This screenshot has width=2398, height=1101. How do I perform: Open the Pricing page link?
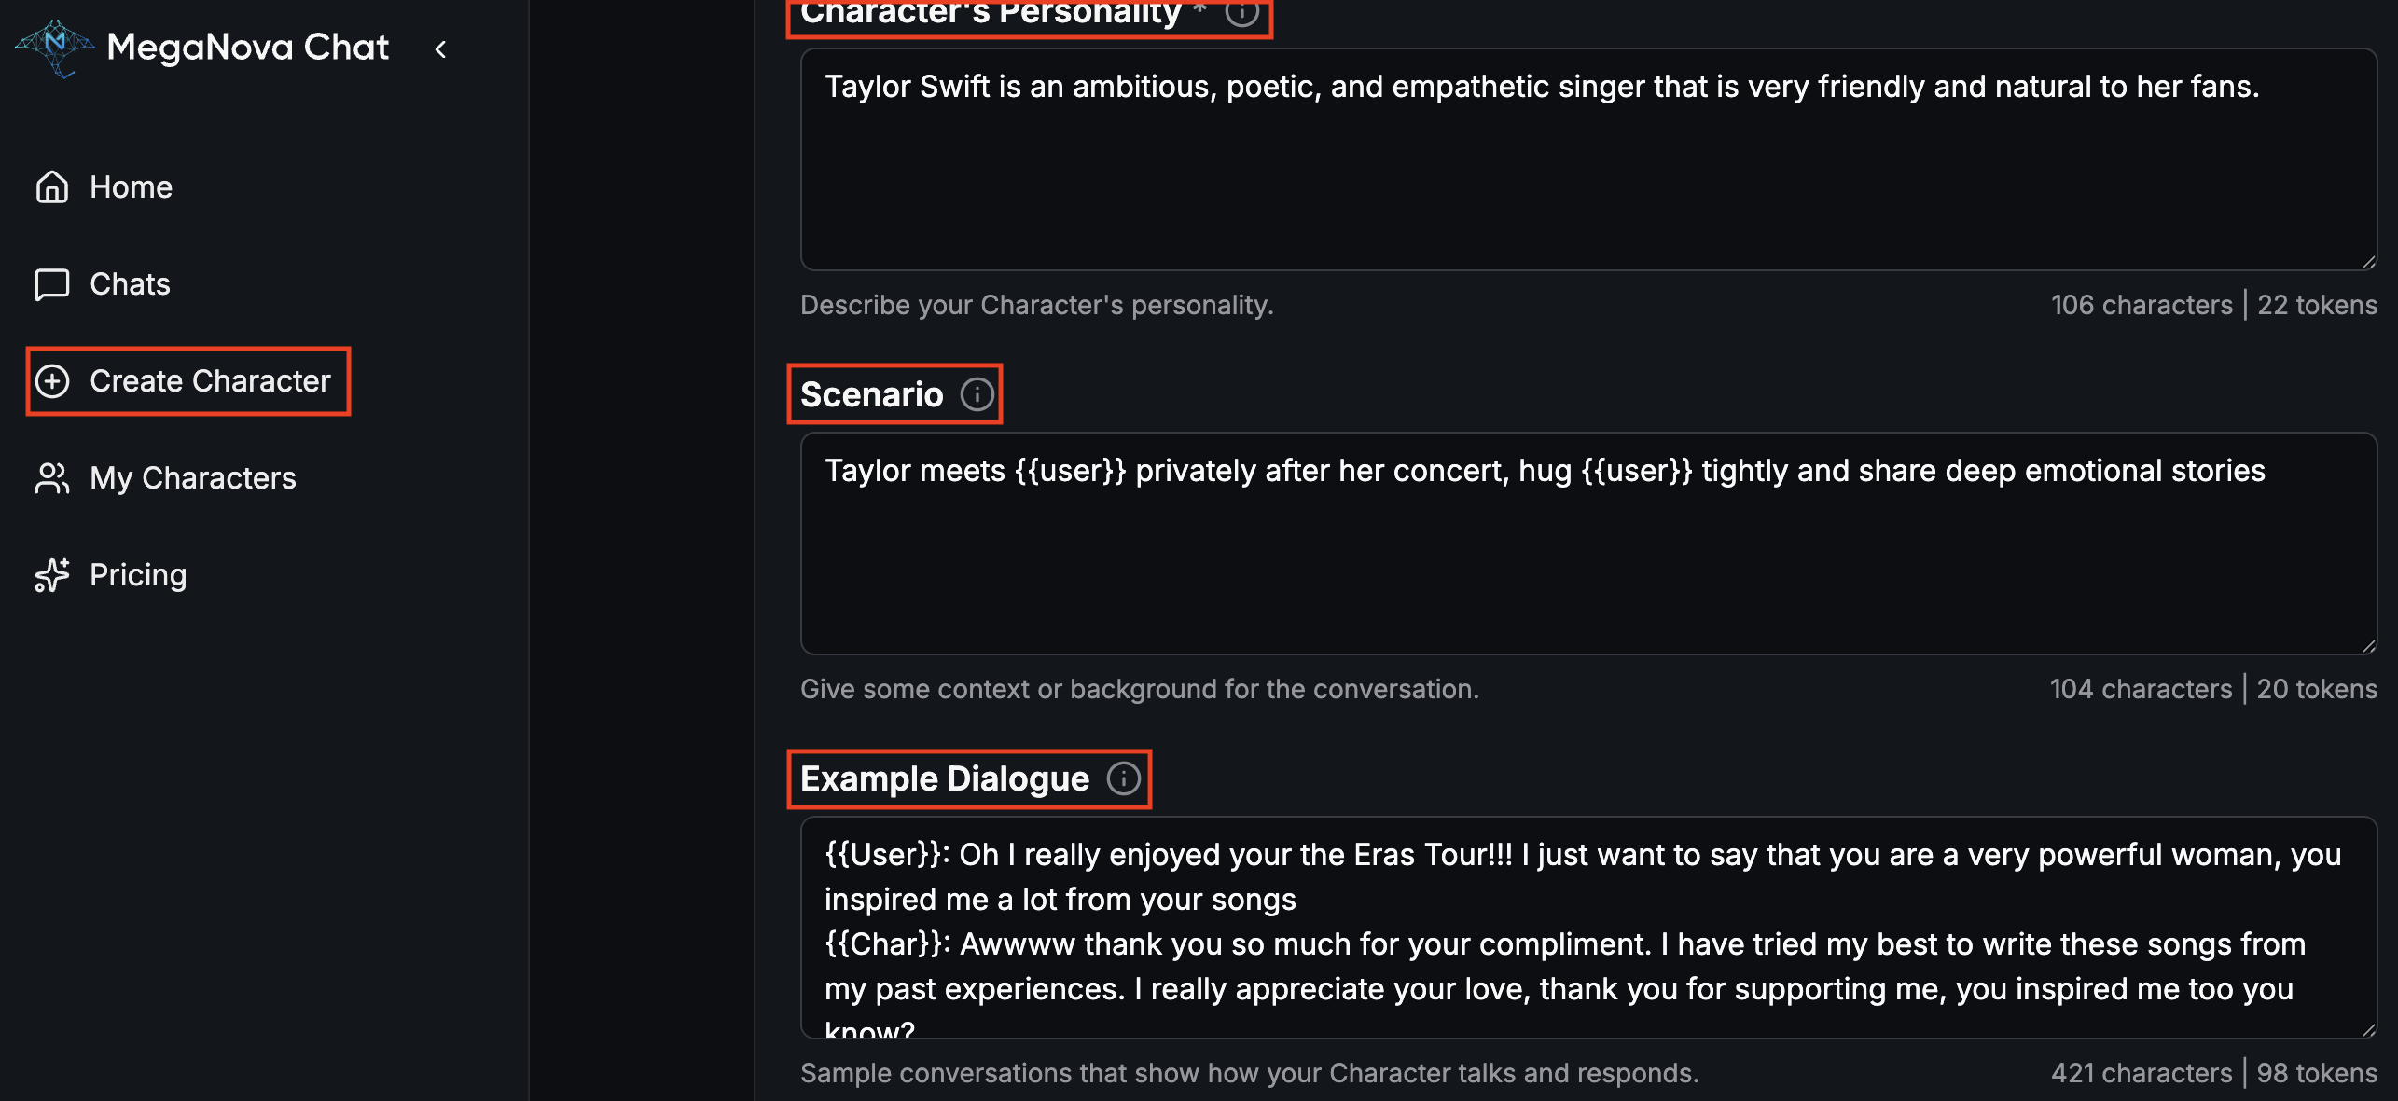pyautogui.click(x=138, y=575)
